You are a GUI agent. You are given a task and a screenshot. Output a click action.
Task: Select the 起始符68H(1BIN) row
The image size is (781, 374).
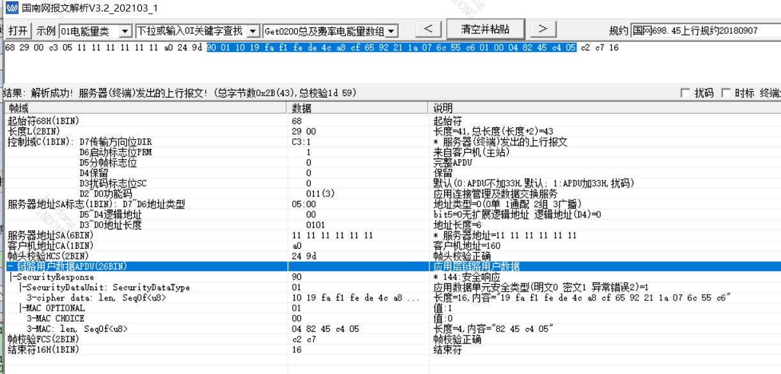(393, 121)
